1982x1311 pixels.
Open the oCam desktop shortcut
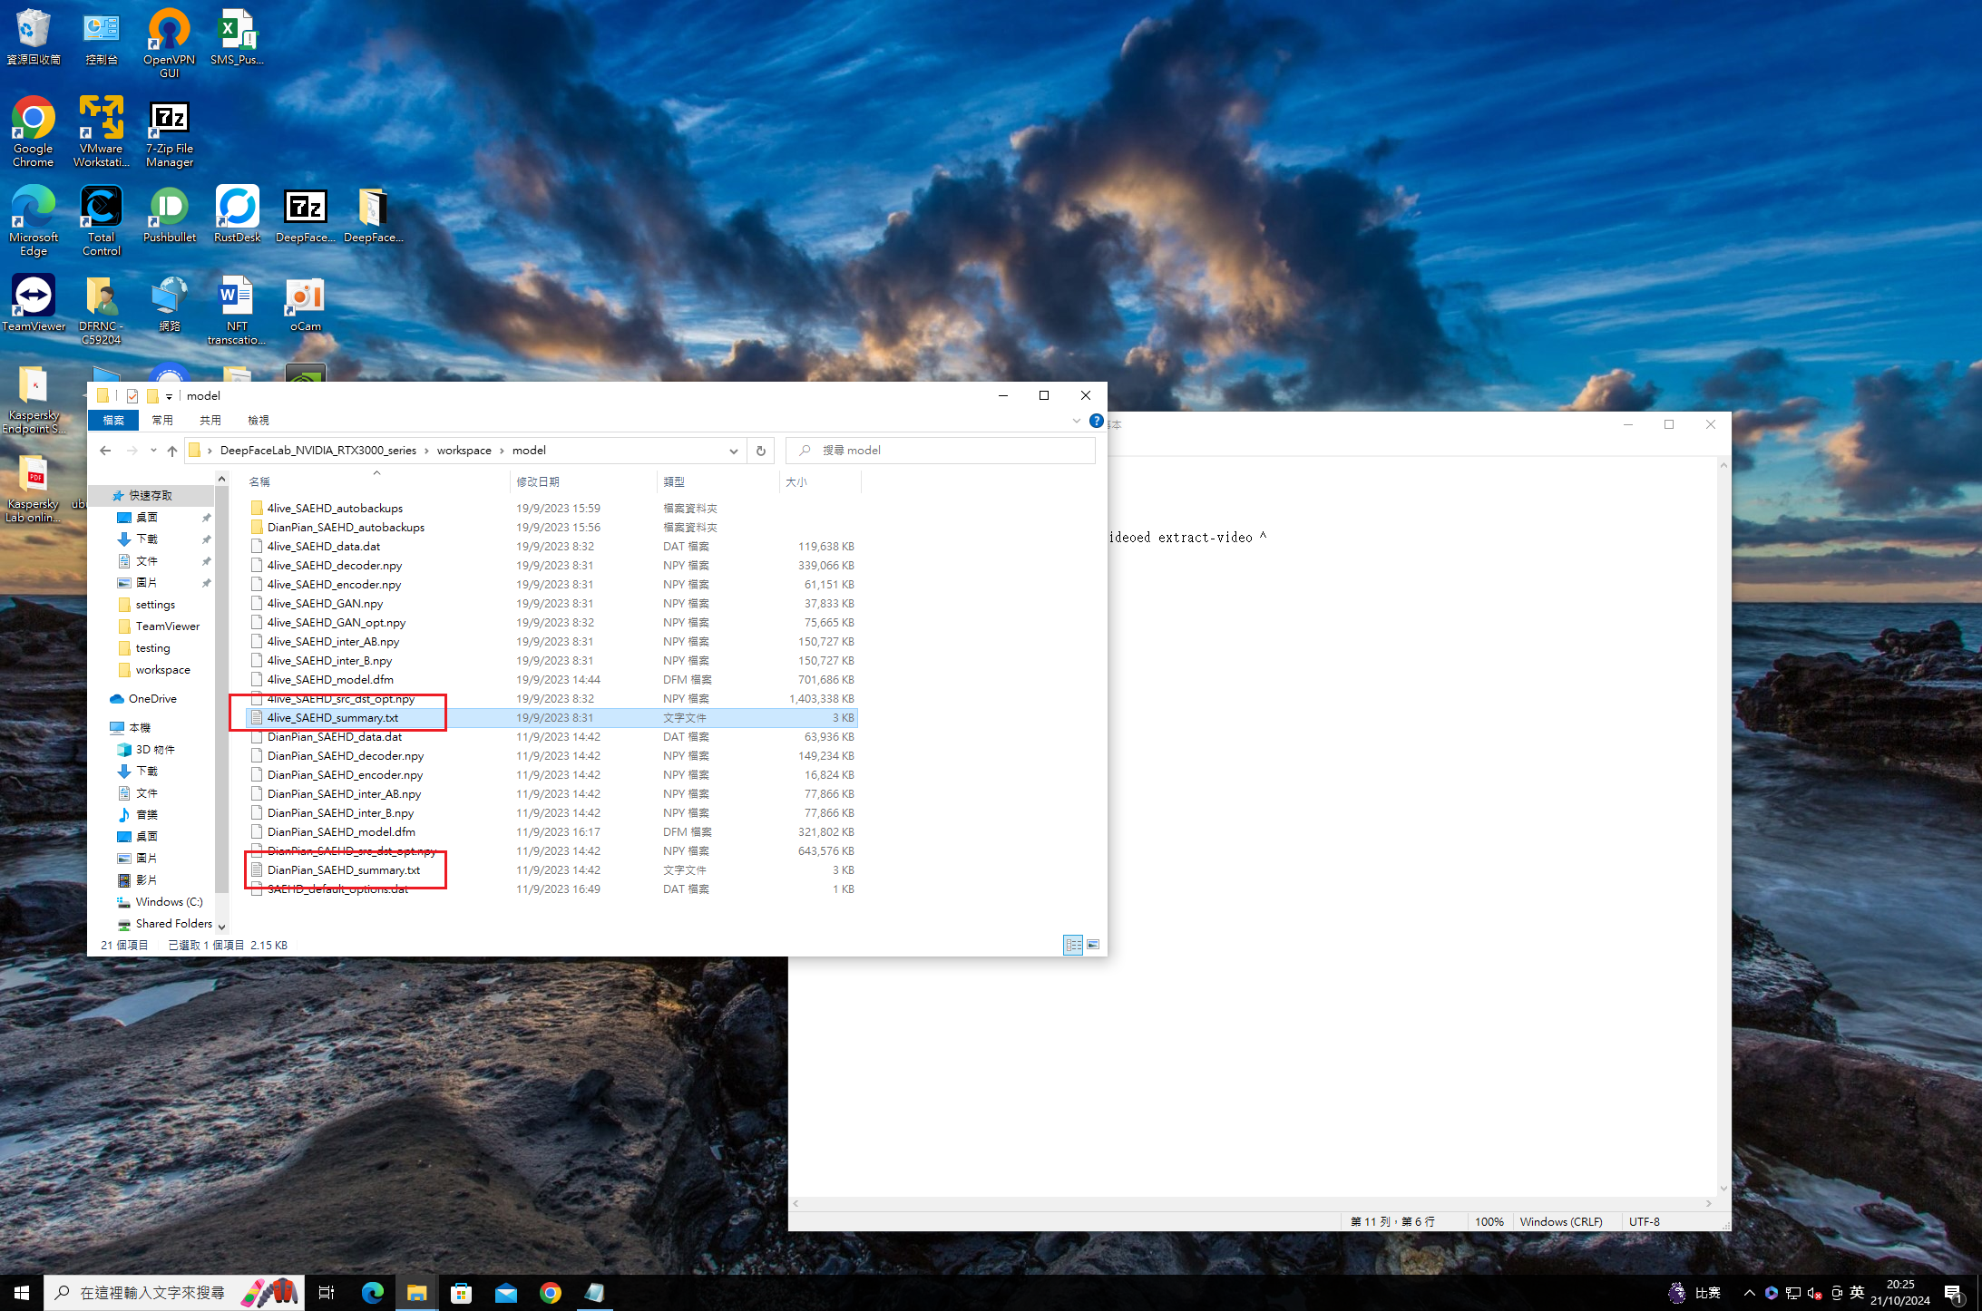(306, 303)
